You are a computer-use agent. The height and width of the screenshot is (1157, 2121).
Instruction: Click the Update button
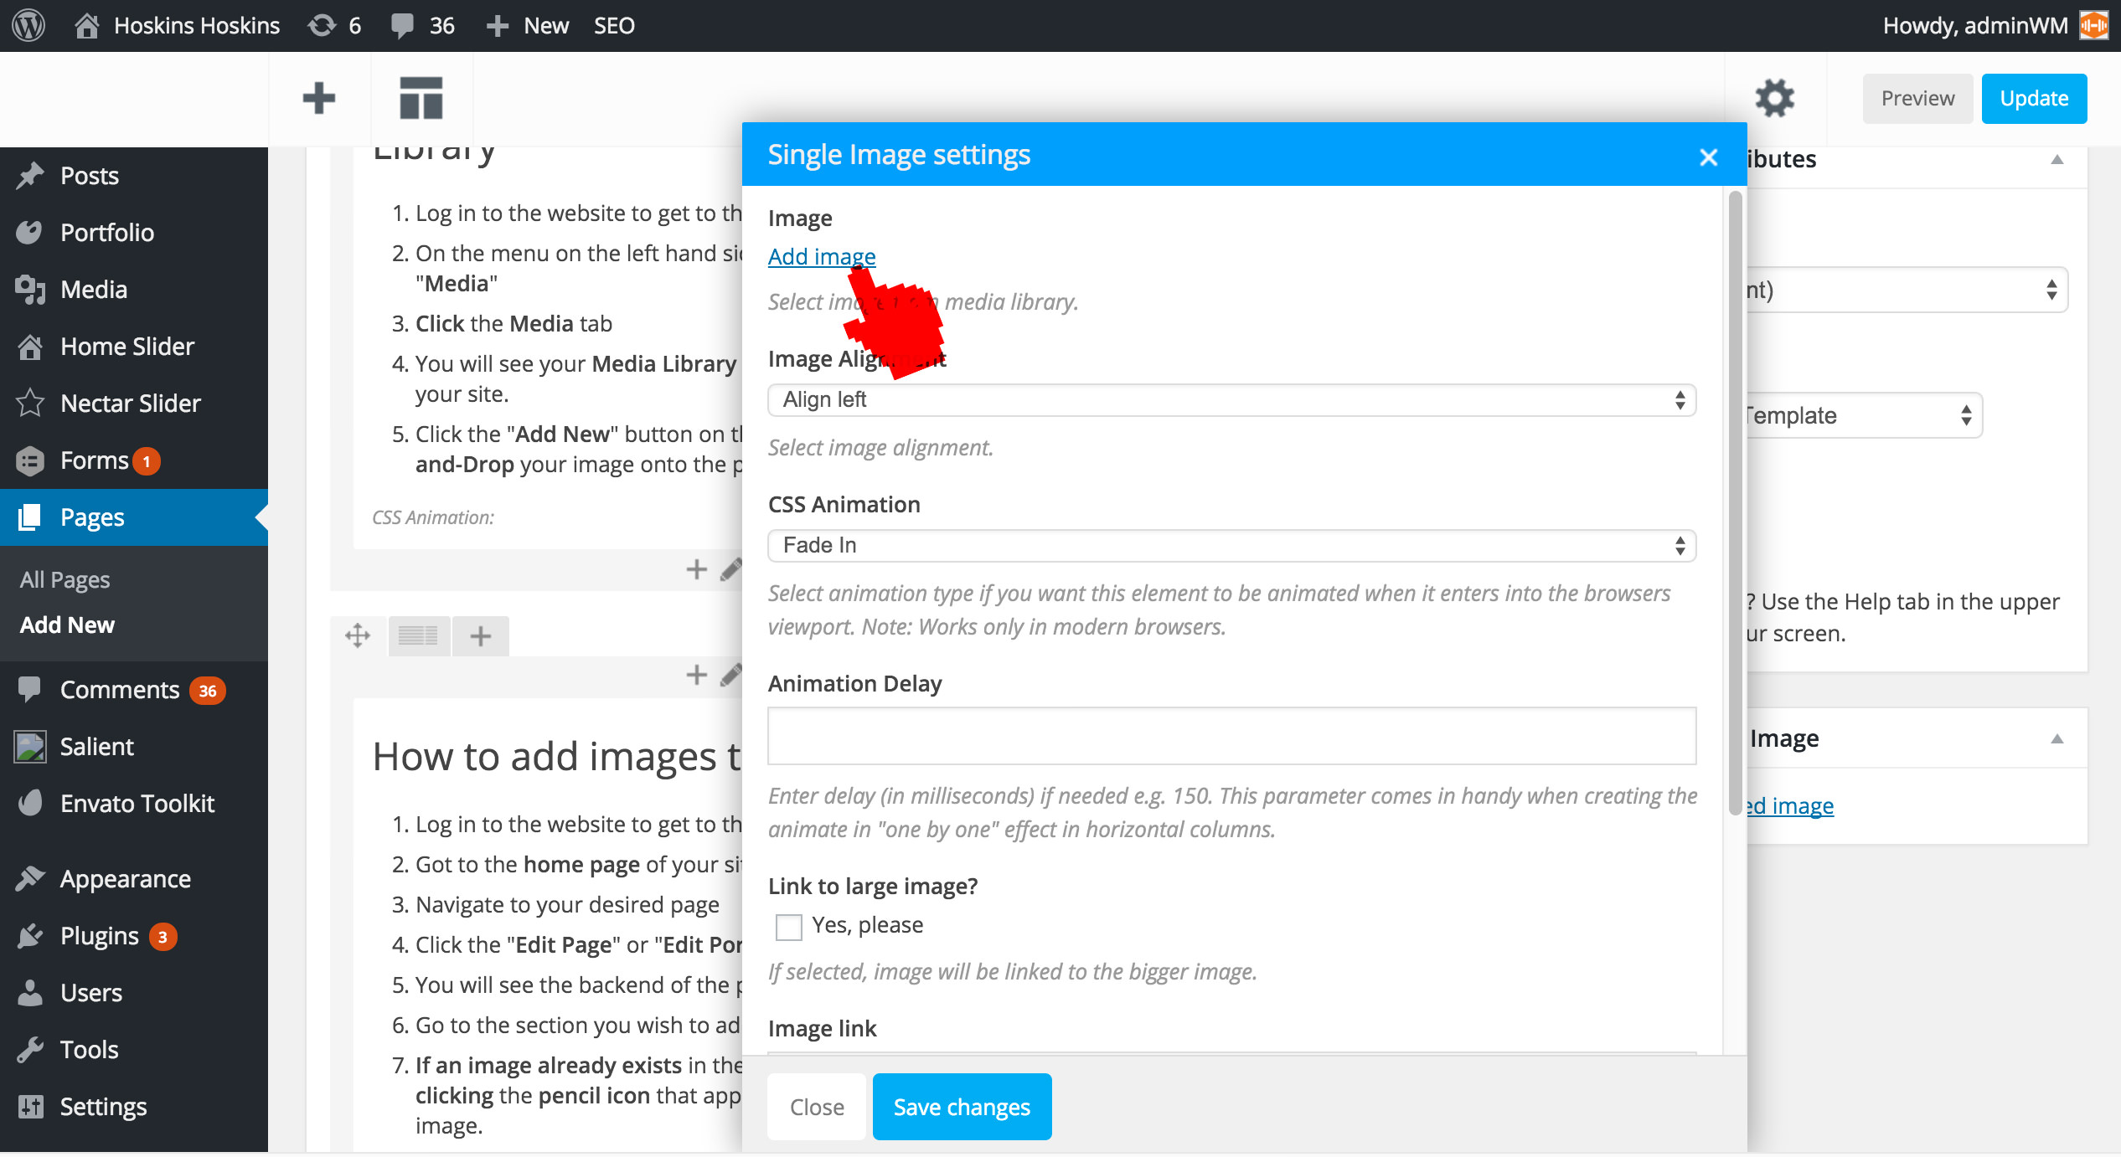tap(2034, 99)
